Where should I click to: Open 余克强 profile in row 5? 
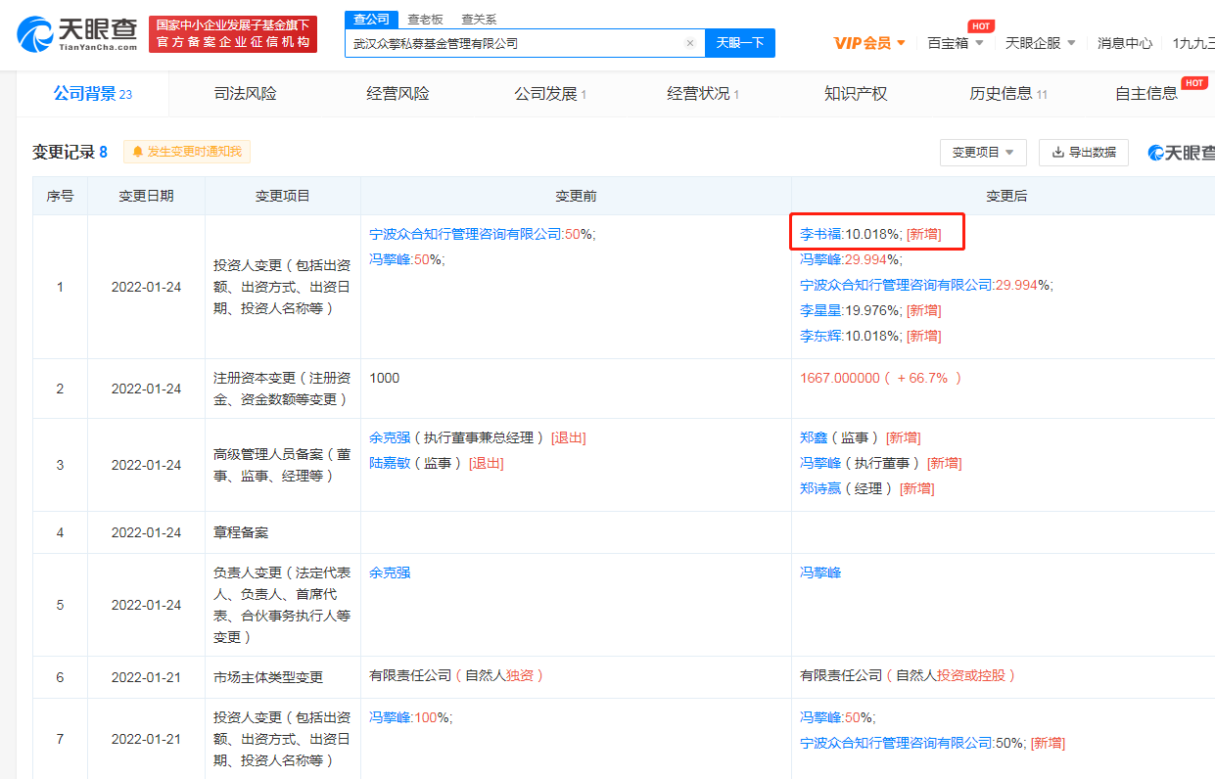point(390,573)
